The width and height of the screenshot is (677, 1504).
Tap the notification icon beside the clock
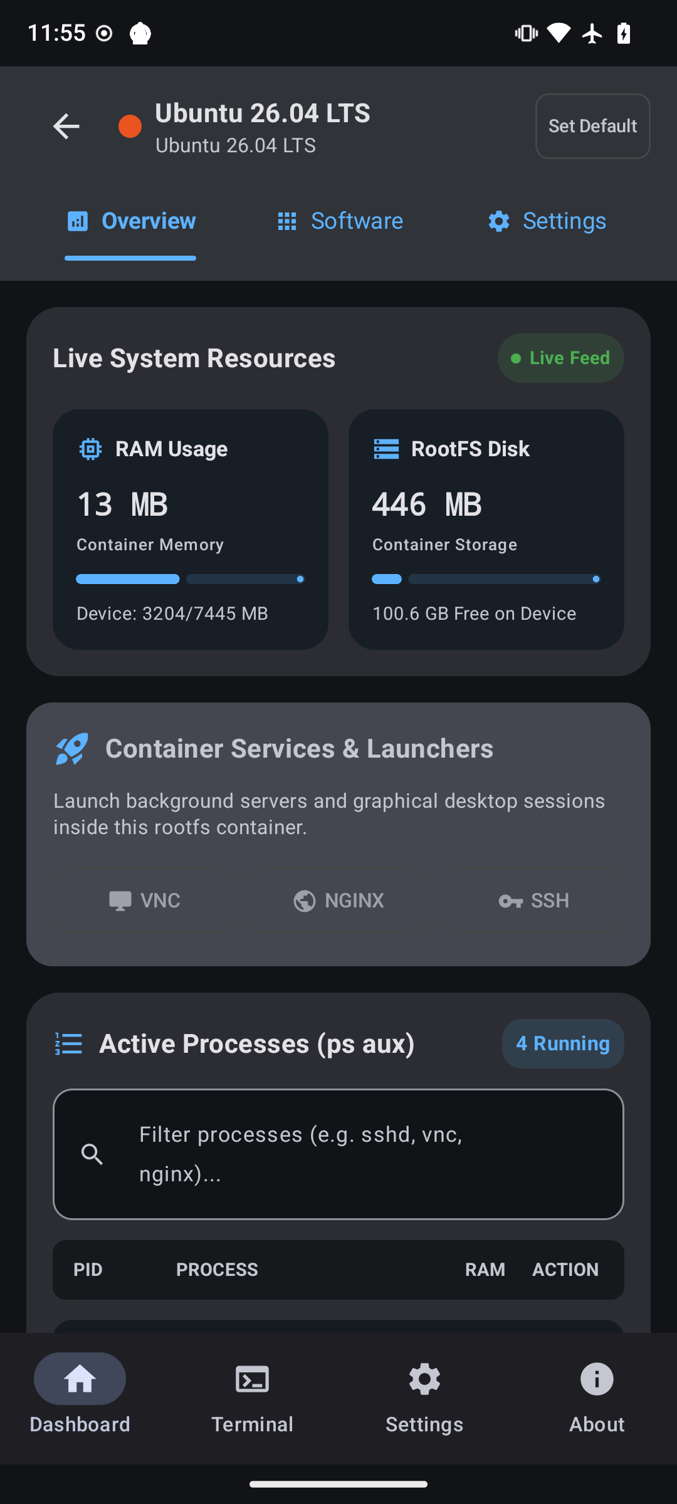(x=140, y=33)
